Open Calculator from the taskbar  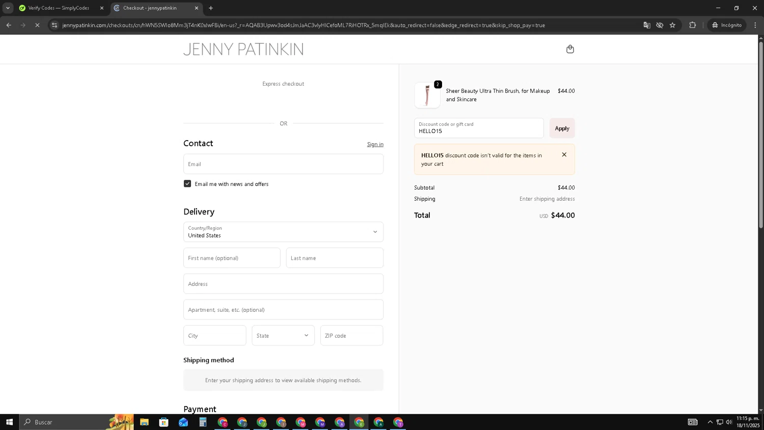click(x=203, y=422)
